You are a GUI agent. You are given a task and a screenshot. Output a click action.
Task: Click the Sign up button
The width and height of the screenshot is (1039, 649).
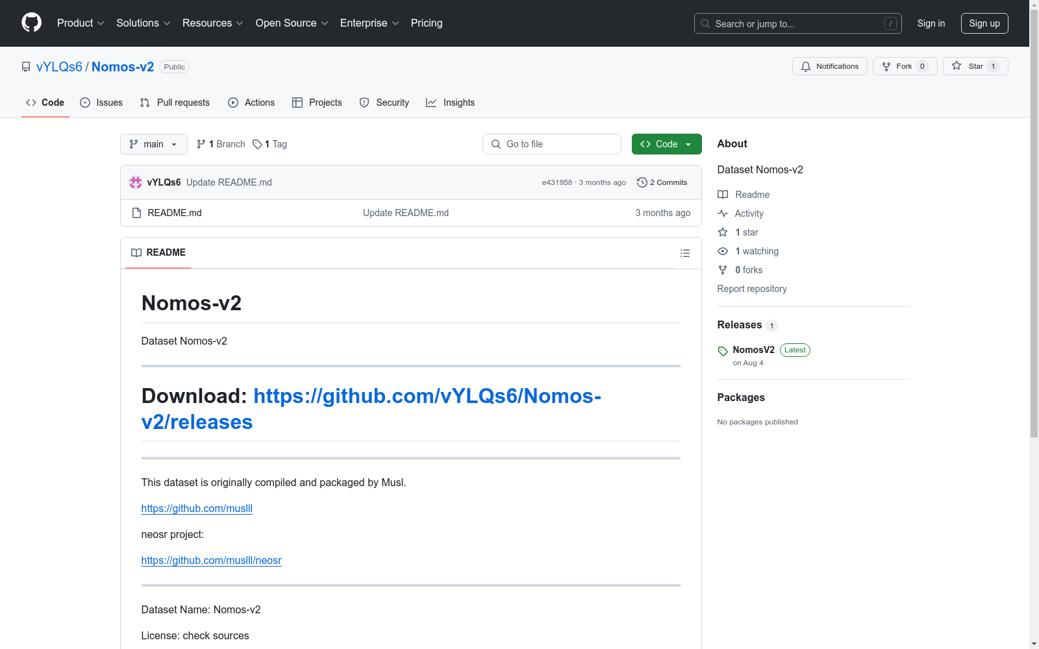(x=984, y=23)
